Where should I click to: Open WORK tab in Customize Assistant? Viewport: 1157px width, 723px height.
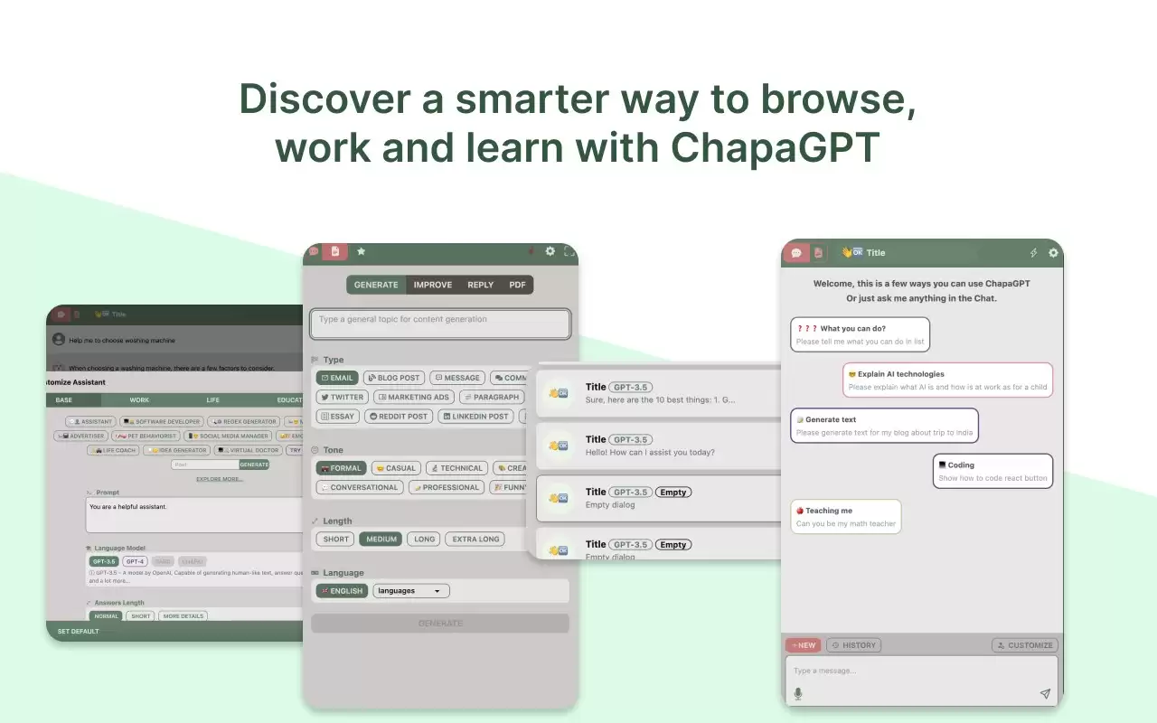point(139,399)
